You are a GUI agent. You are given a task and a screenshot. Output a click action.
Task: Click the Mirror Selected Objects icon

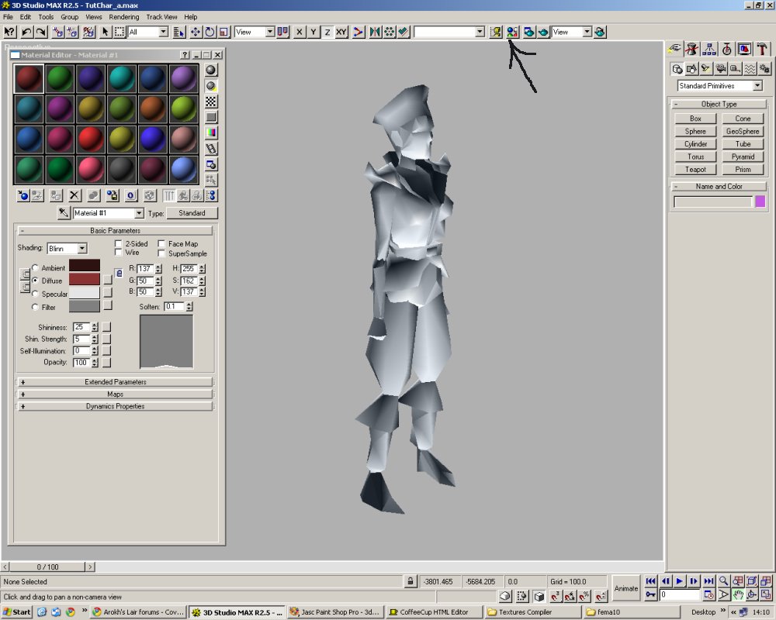[375, 32]
